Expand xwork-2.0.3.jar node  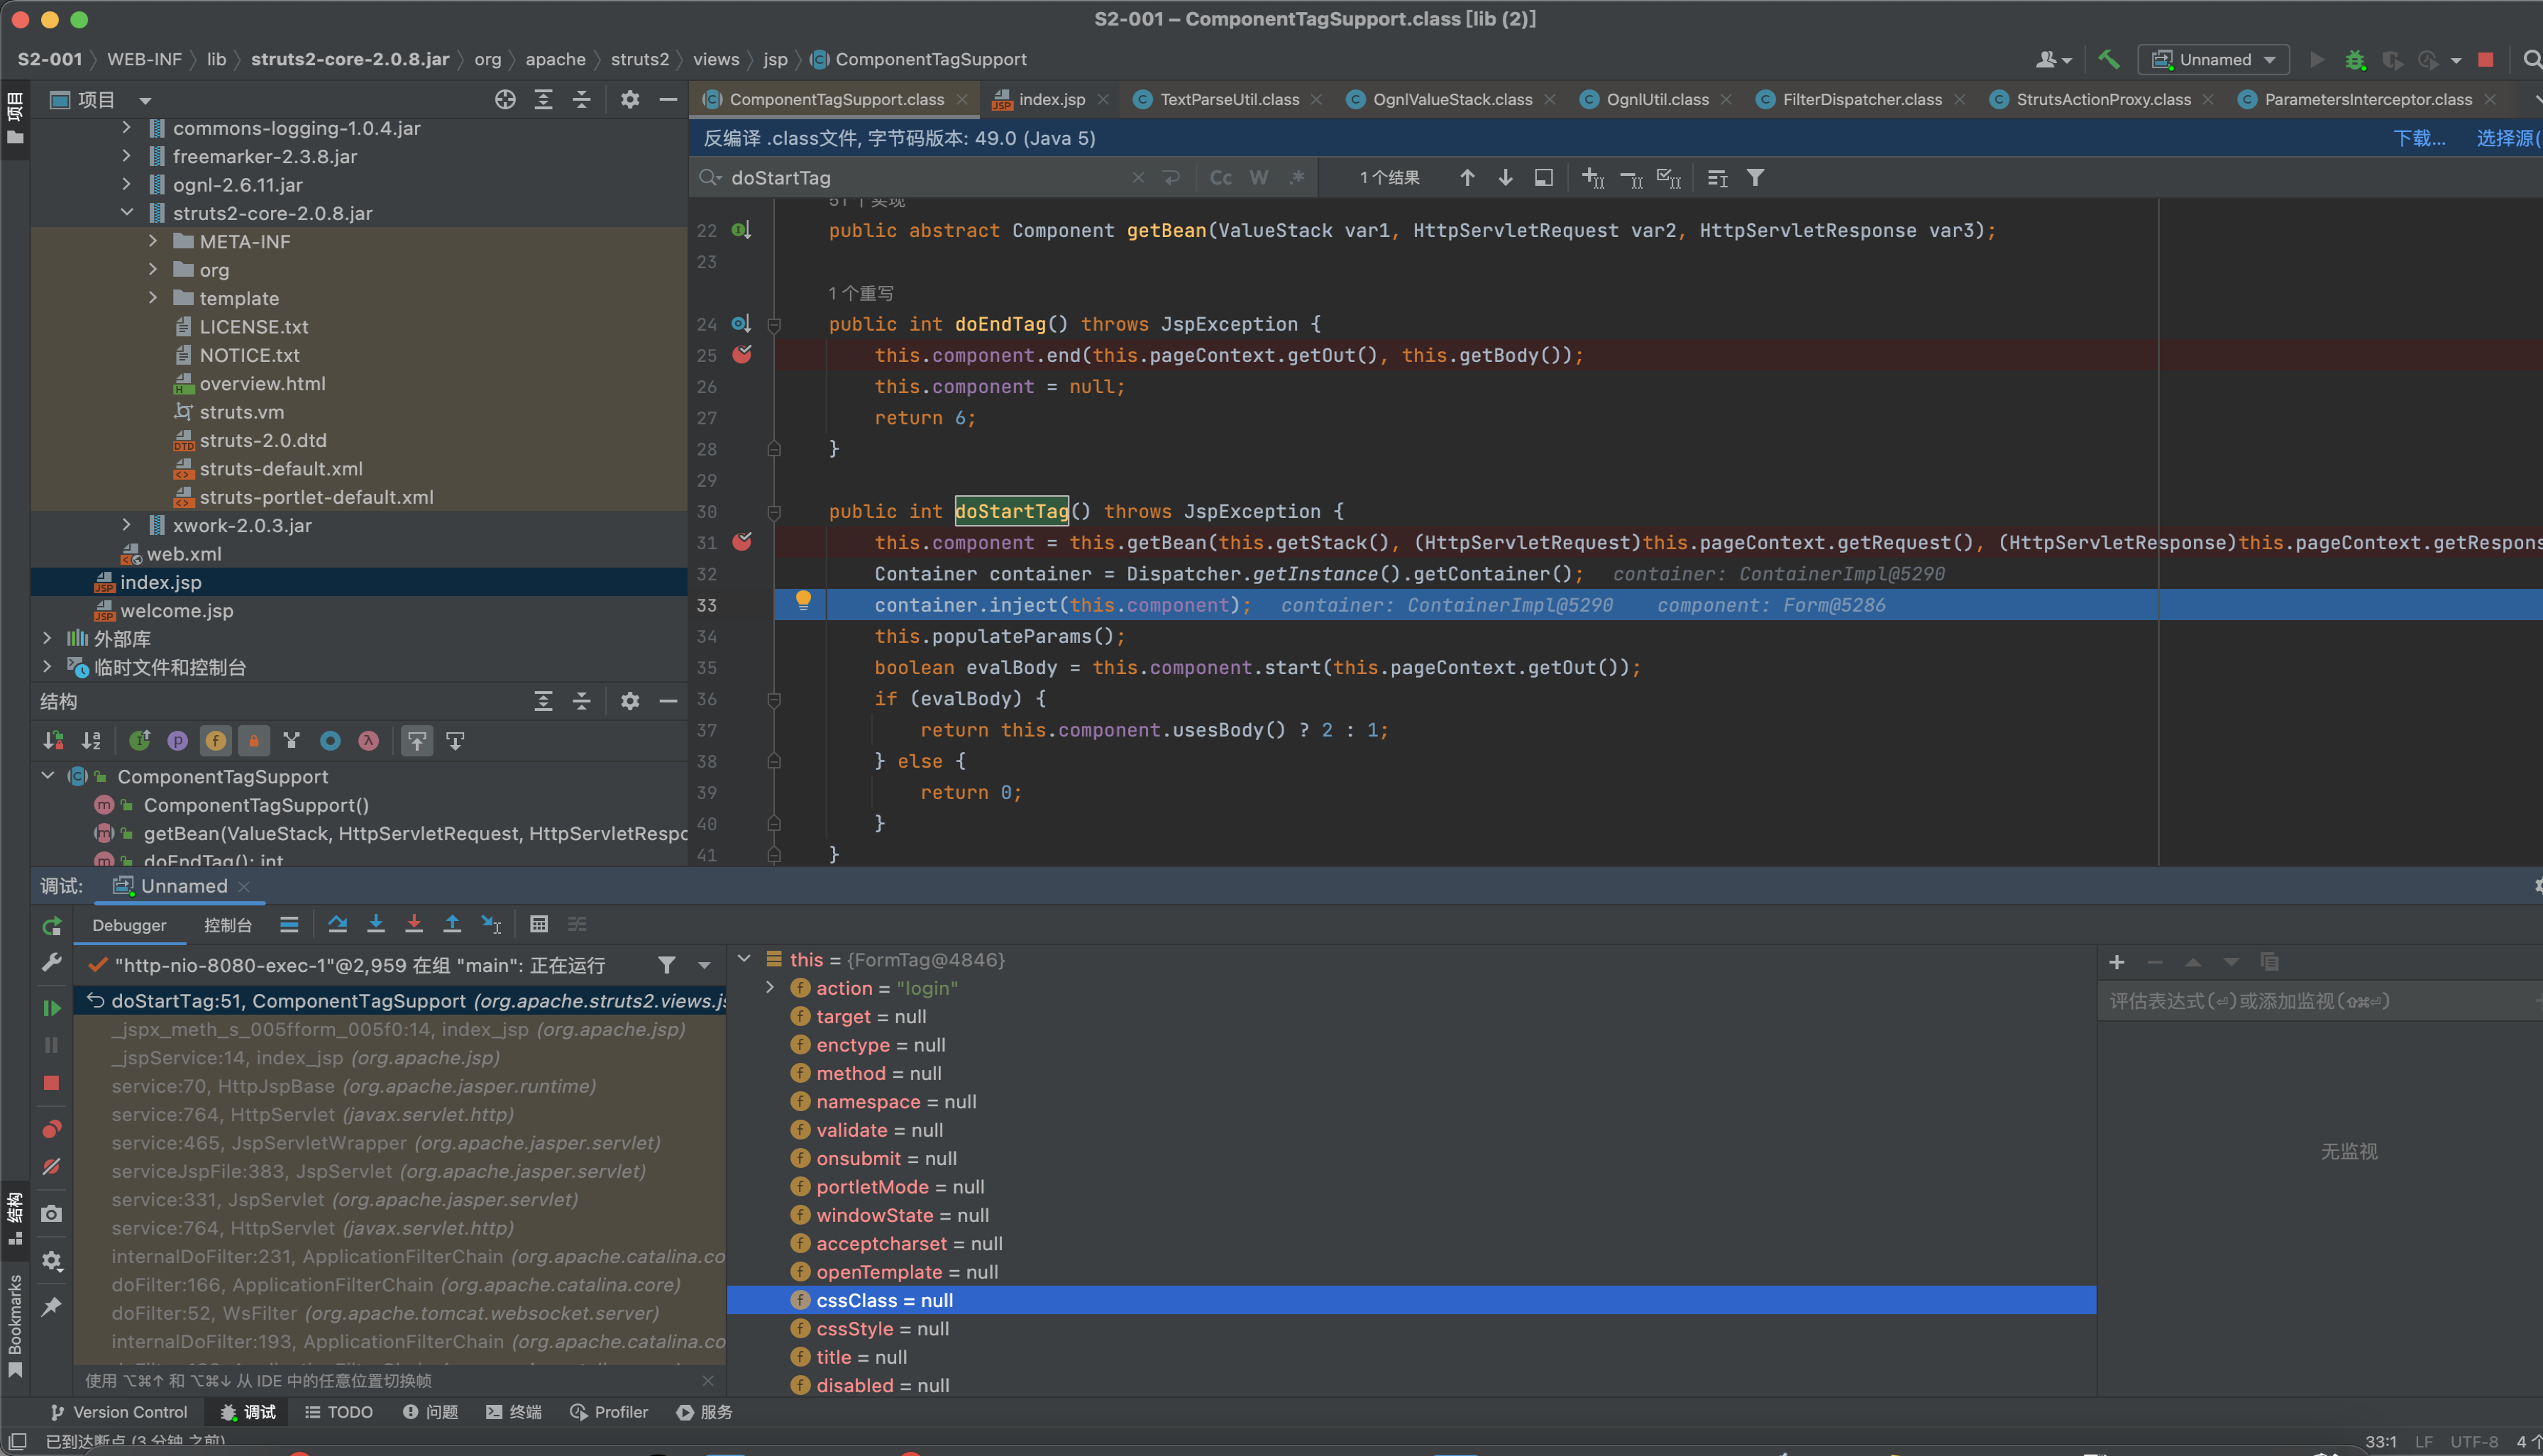click(126, 525)
